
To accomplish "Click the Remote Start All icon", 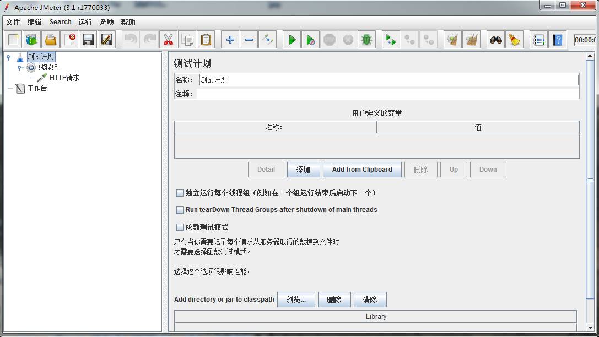I will pyautogui.click(x=391, y=40).
